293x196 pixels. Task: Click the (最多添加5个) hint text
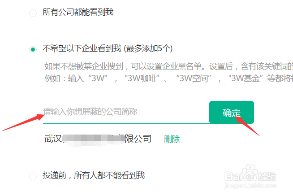click(x=148, y=48)
